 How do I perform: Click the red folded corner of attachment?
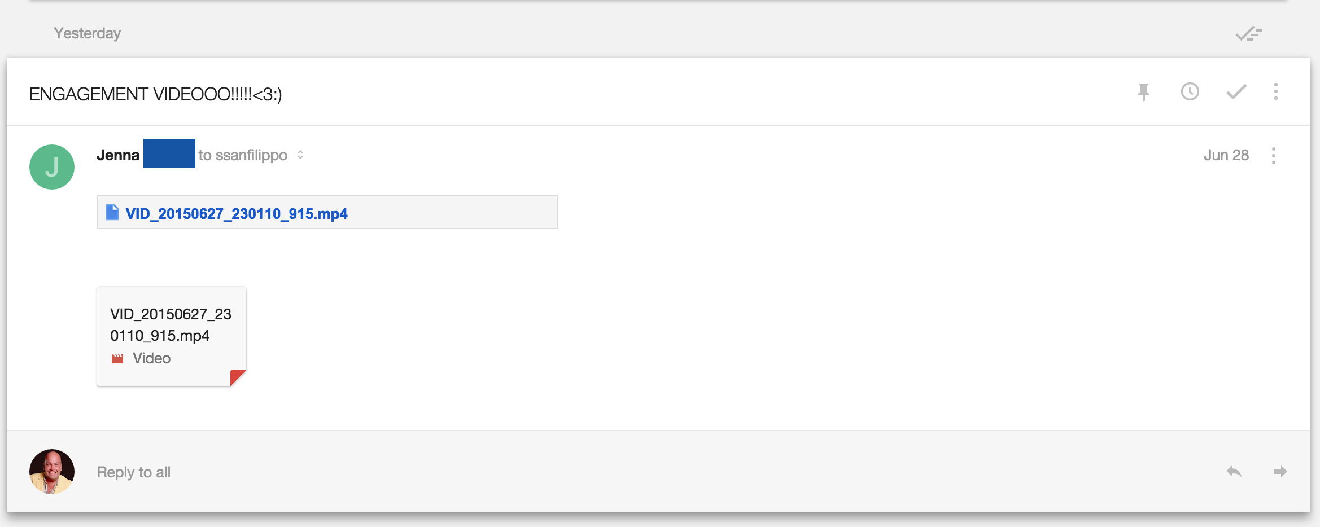(237, 377)
